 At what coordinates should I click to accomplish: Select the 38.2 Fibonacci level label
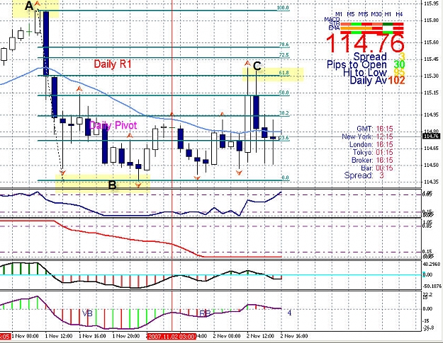[x=284, y=113]
